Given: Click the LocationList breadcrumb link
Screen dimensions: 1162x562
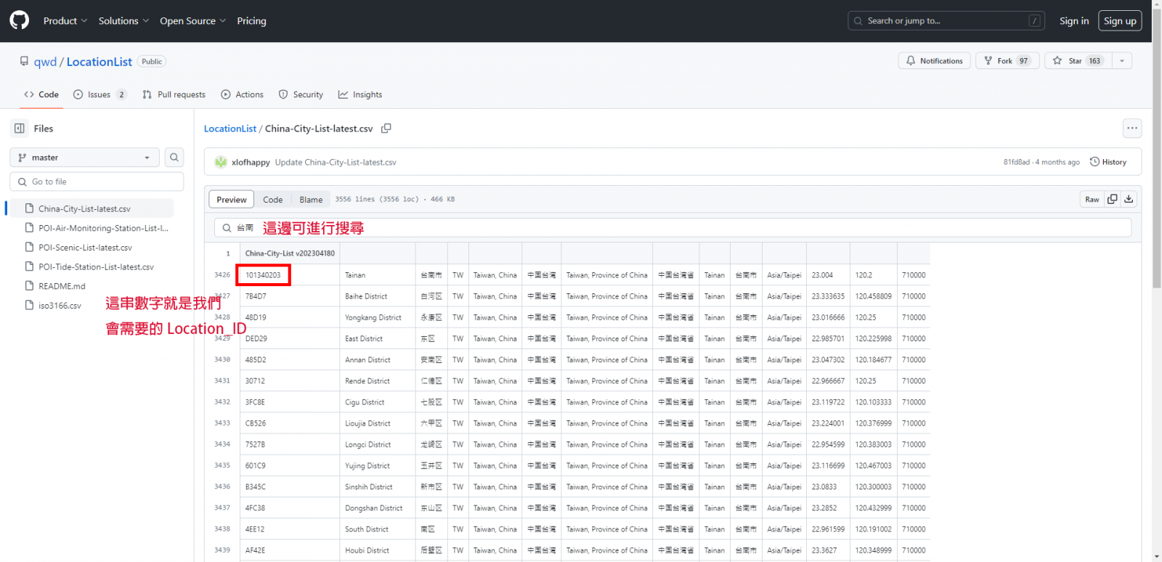Looking at the screenshot, I should coord(230,129).
